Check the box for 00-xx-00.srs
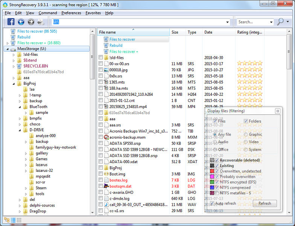Image resolution: width=295 pixels, height=226 pixels. pos(101,64)
